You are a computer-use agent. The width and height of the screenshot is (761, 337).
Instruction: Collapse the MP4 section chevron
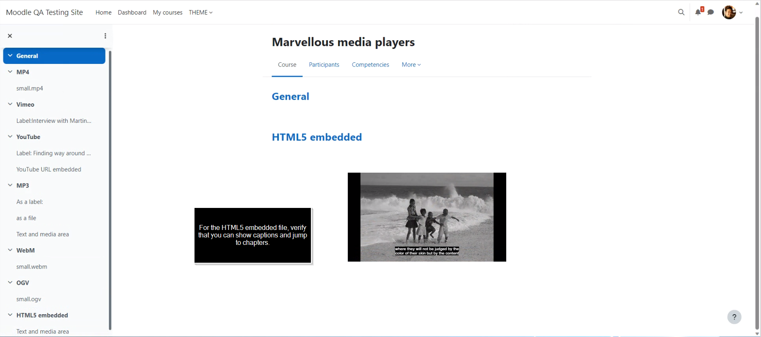pyautogui.click(x=10, y=72)
